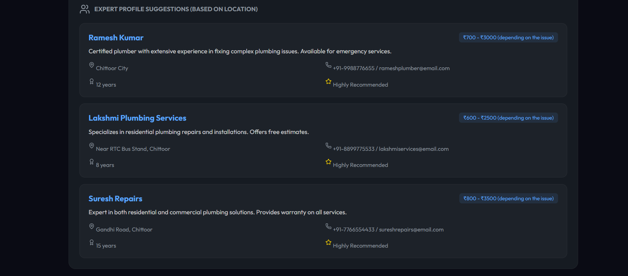Click phone icon for Lakshmi Plumbing Services

[x=328, y=146]
